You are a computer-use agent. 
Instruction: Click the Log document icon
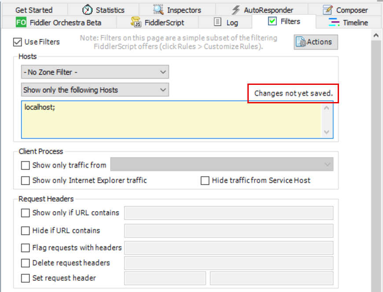pos(217,22)
